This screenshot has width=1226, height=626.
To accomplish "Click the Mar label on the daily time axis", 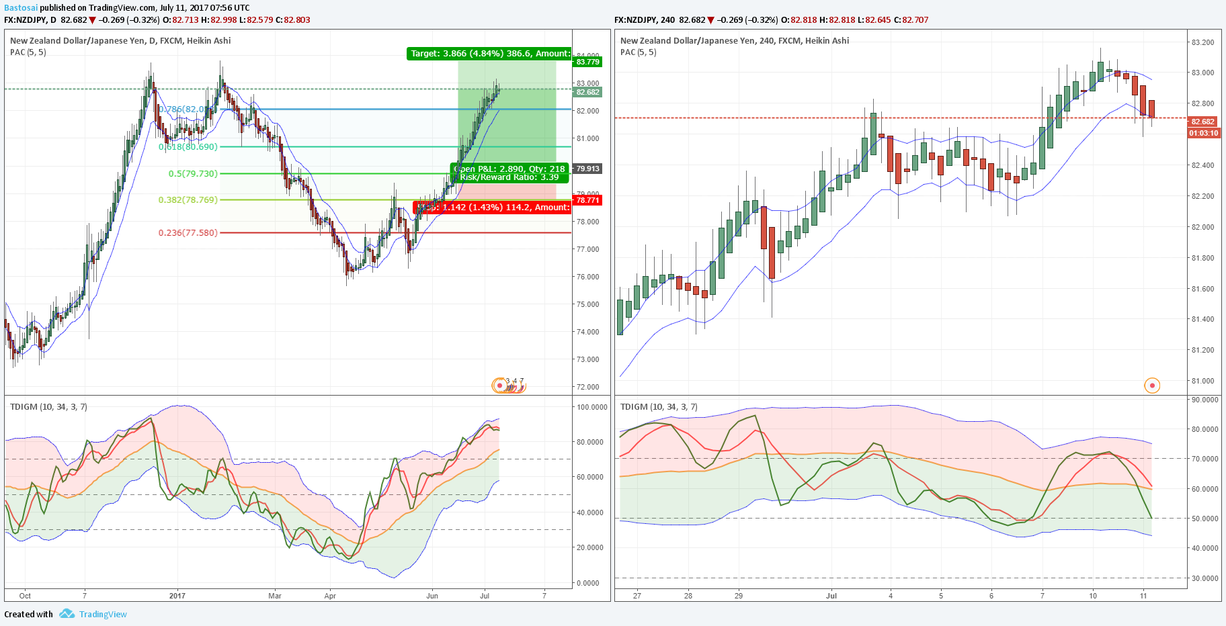I will [275, 596].
